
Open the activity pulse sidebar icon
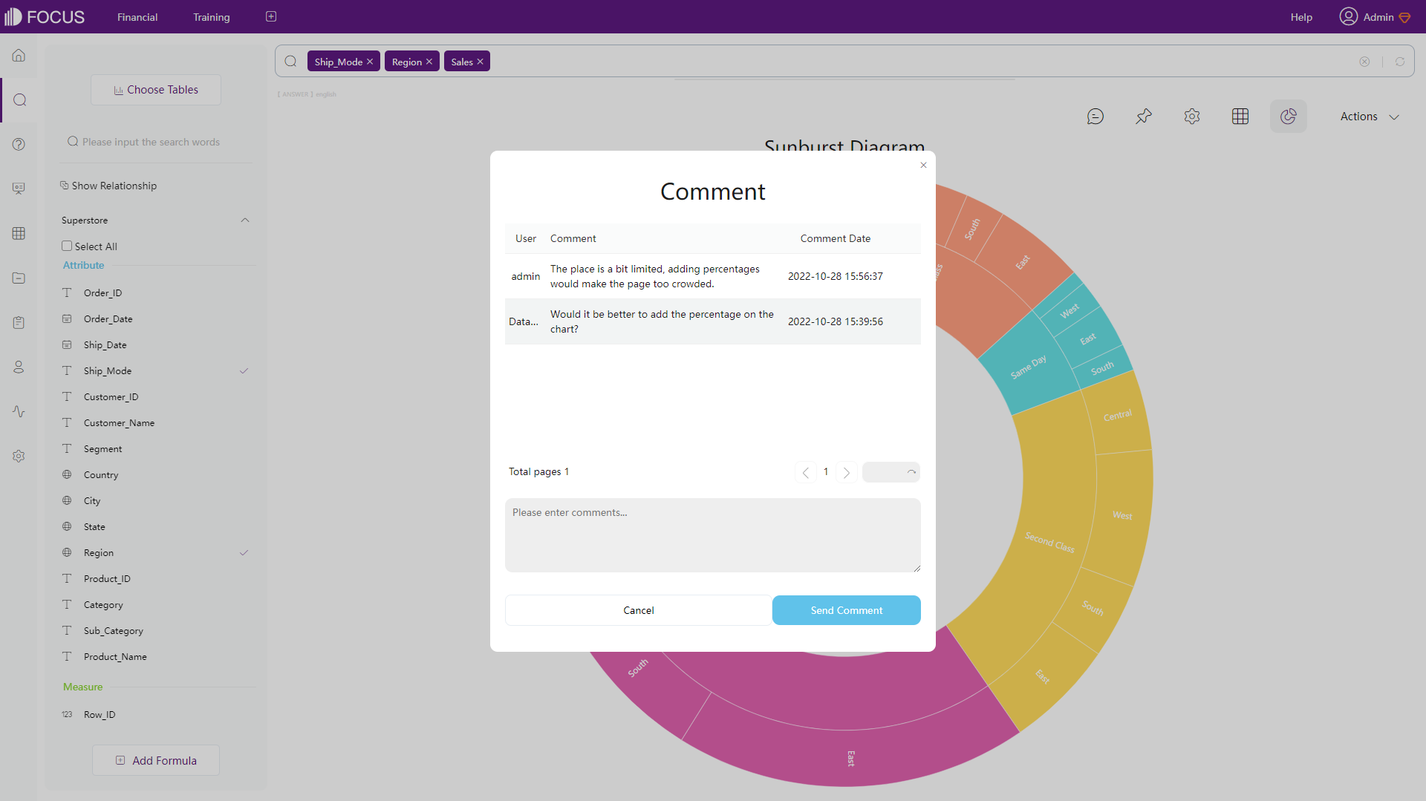(19, 411)
